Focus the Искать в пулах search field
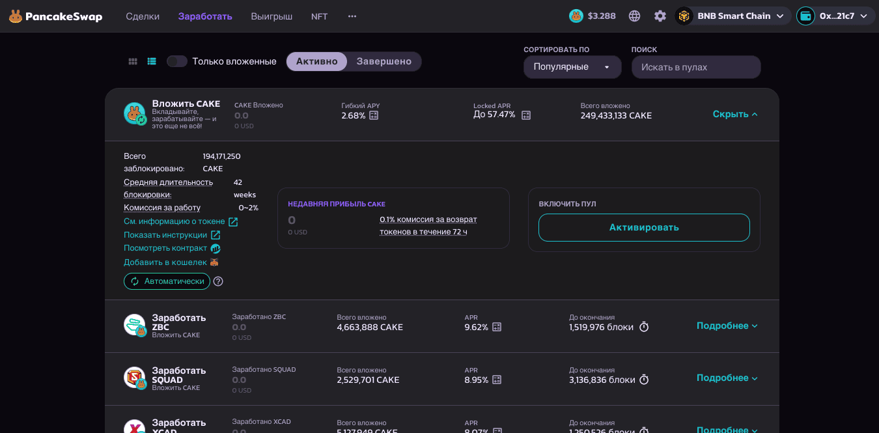Screen dimensions: 879x433 (x=696, y=67)
